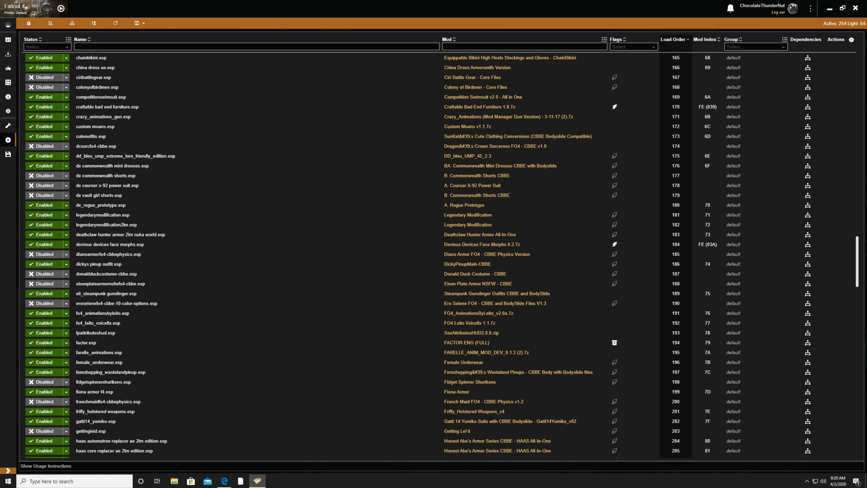Open notifications bell icon
867x488 pixels.
[730, 8]
